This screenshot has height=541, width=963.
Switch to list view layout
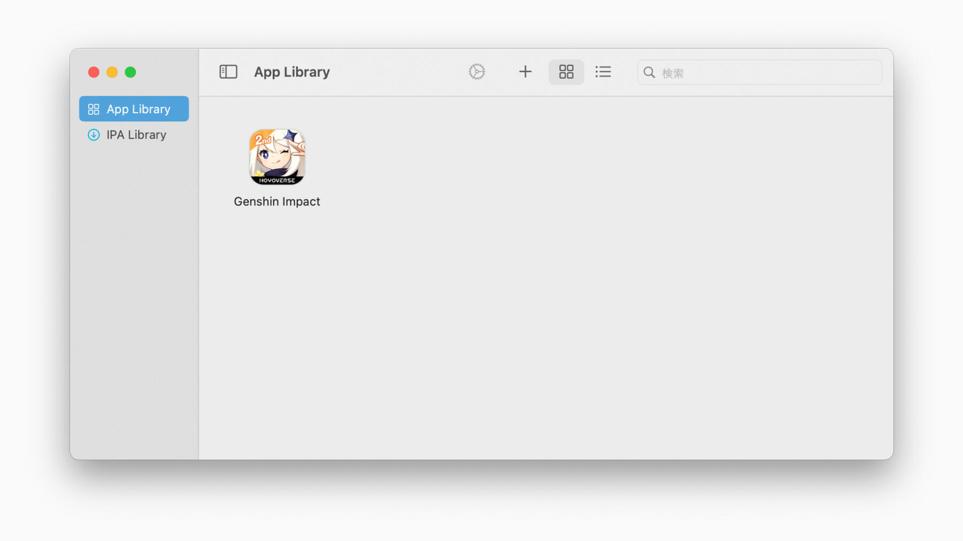tap(603, 72)
